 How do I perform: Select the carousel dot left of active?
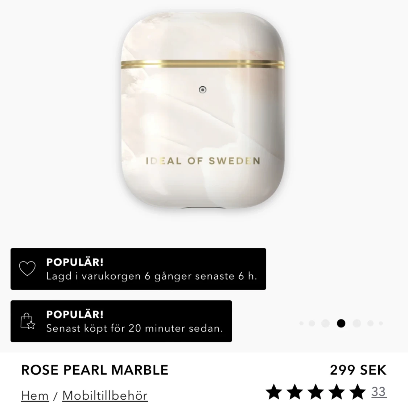(x=326, y=323)
